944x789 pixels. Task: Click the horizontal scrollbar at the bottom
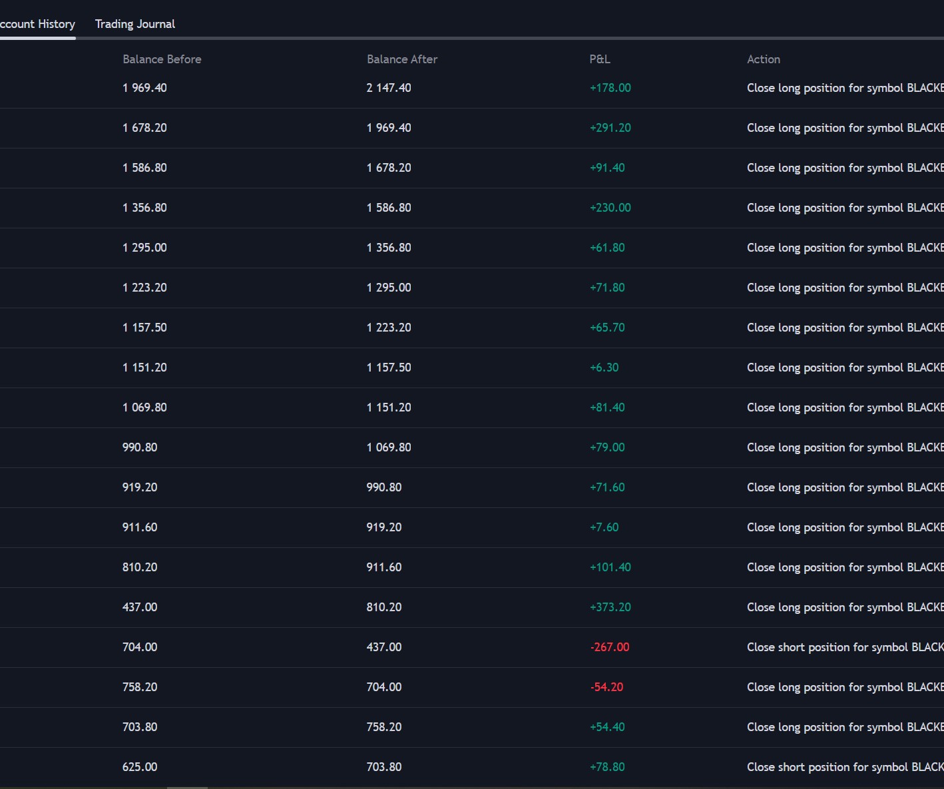pyautogui.click(x=187, y=787)
